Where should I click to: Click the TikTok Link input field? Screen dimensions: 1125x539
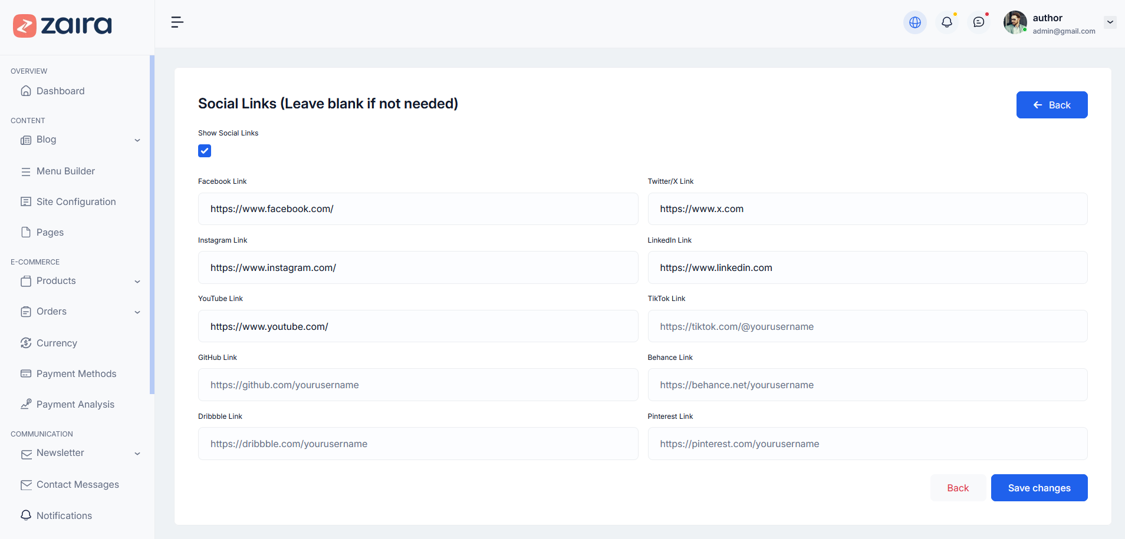[867, 326]
